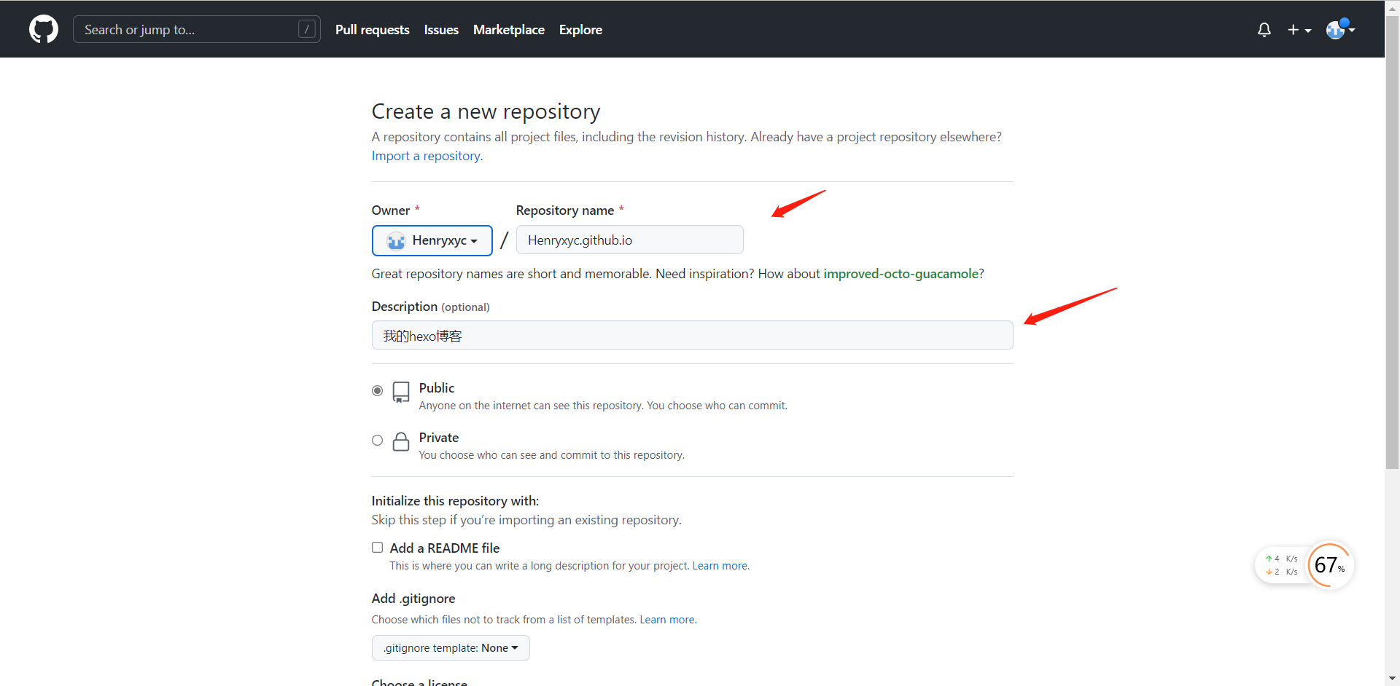This screenshot has height=686, width=1400.
Task: Click the private repository lock icon
Action: pyautogui.click(x=400, y=441)
